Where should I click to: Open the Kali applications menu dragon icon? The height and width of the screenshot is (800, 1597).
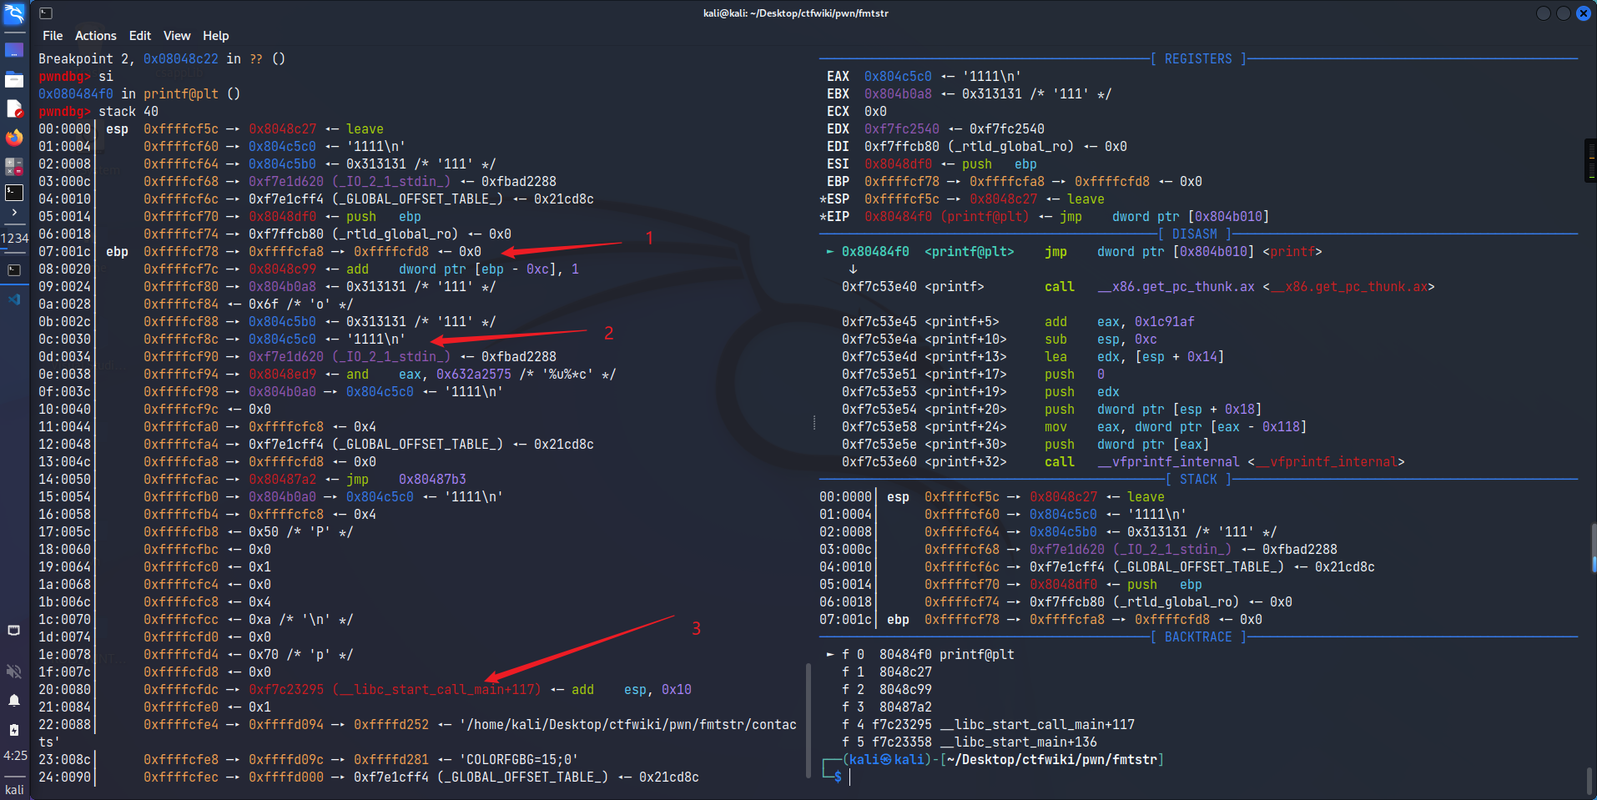coord(14,14)
